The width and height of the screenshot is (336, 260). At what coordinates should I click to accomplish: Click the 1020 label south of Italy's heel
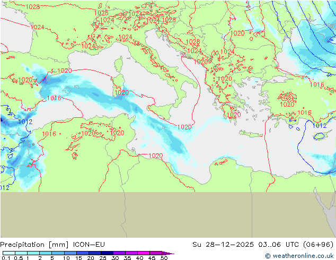[184, 127]
